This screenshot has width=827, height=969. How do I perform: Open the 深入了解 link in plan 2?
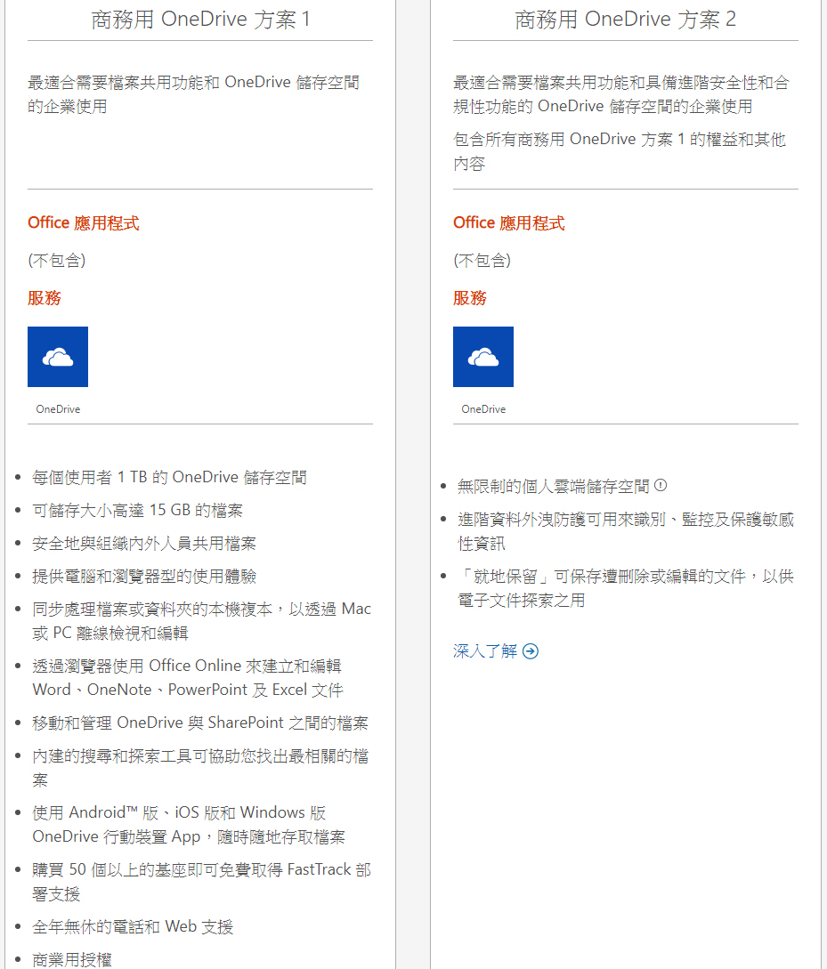point(485,651)
